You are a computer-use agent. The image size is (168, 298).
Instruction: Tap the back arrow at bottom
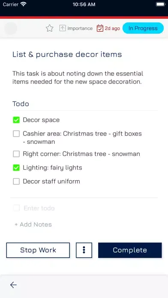point(13,285)
